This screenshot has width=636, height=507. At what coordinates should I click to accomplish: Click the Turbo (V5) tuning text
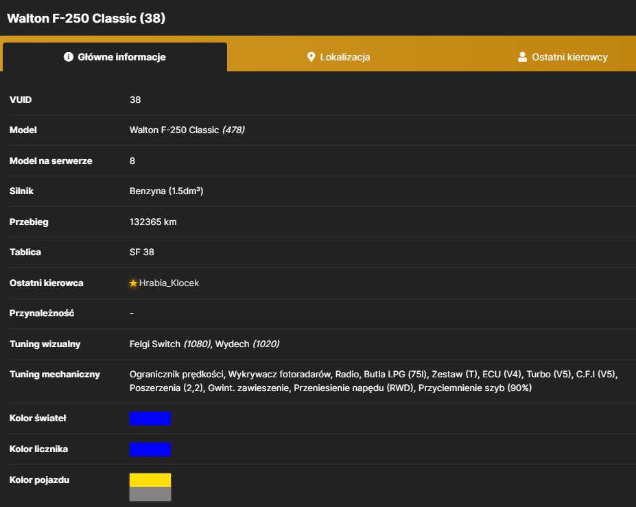pos(549,375)
